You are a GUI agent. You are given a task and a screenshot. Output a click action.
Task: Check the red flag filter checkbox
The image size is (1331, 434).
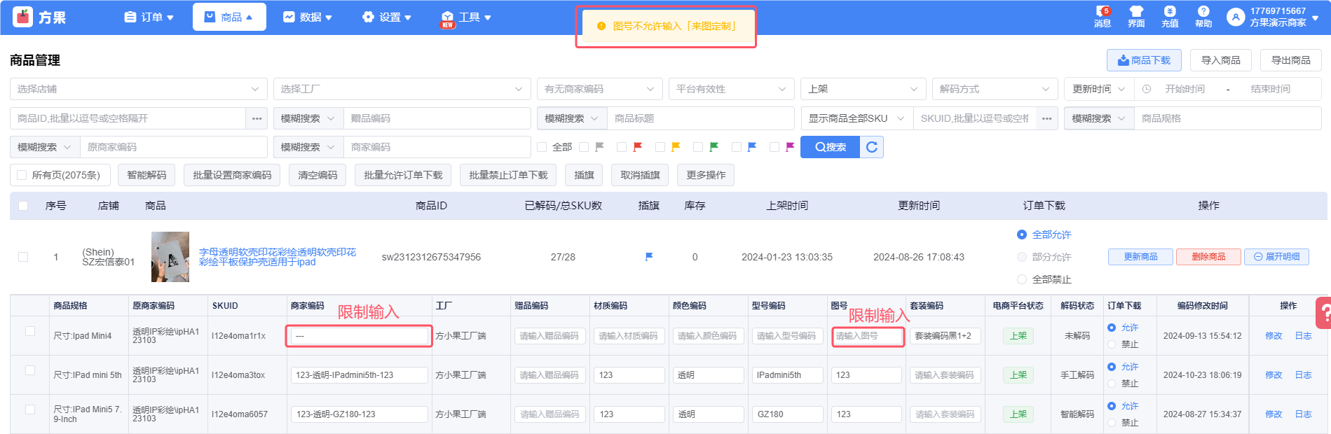[x=622, y=147]
